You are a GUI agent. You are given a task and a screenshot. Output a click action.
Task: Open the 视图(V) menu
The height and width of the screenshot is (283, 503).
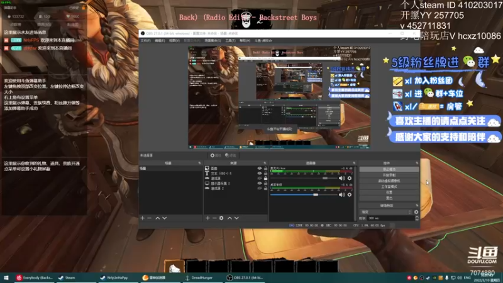click(174, 41)
